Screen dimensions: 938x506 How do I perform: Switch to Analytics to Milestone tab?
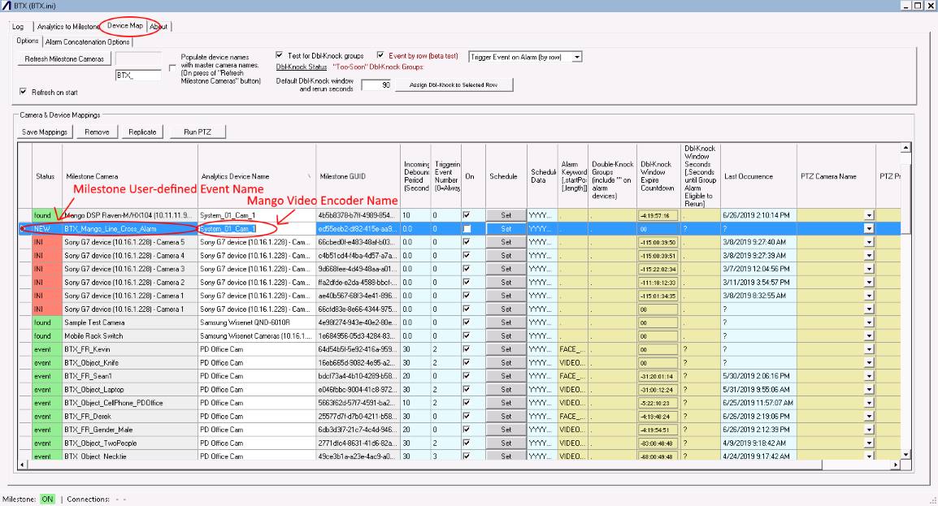[x=67, y=26]
